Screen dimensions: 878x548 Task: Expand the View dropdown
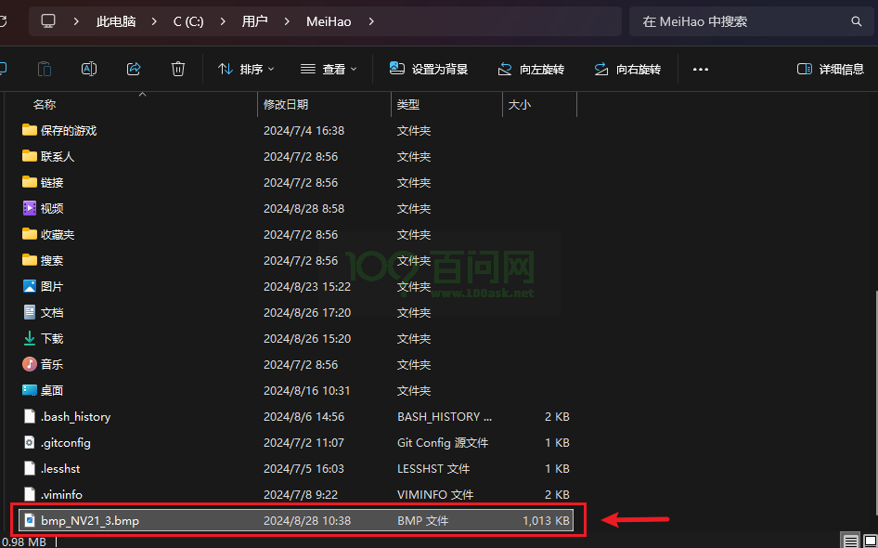[329, 69]
